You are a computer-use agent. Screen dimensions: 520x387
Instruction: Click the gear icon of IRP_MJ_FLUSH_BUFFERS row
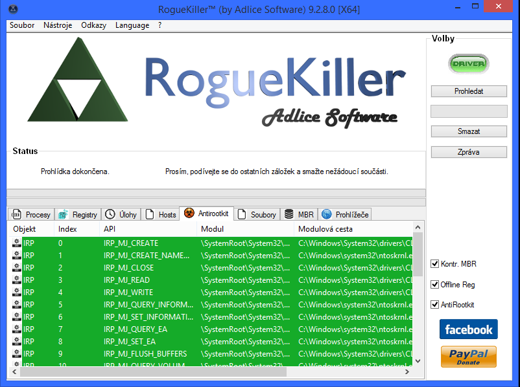[17, 353]
